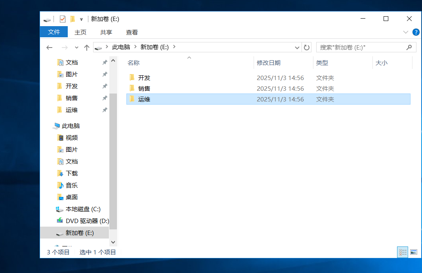Switch to the 共享 ribbon tab
The image size is (422, 273).
pyautogui.click(x=106, y=32)
